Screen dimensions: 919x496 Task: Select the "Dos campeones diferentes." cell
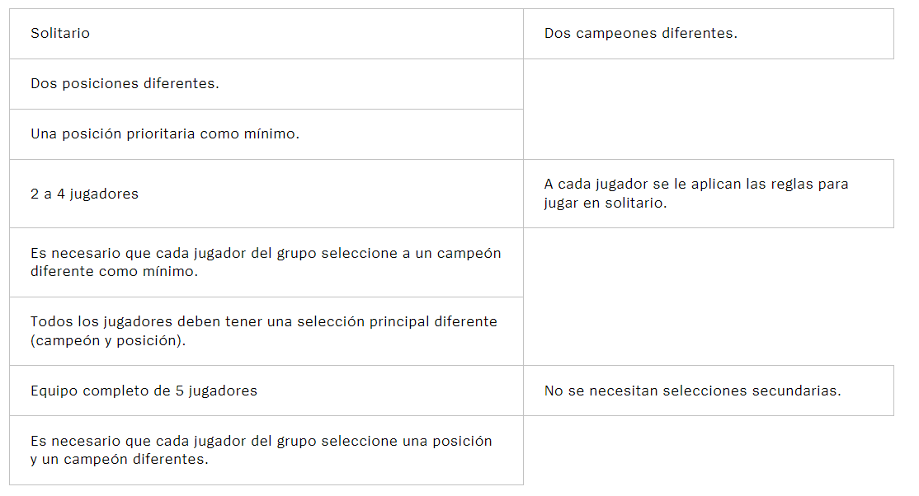click(709, 34)
